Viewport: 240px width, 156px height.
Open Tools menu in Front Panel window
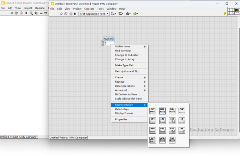coord(100,9)
